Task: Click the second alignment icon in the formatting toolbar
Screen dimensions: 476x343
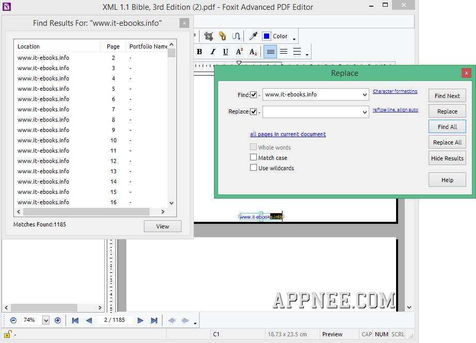Action: (x=284, y=52)
